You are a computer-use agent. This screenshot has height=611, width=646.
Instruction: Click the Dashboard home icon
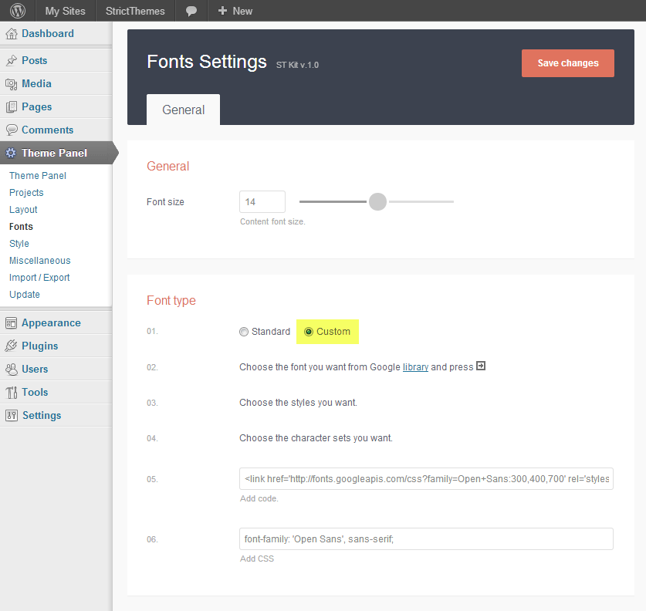(12, 34)
